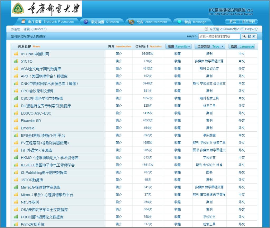The height and width of the screenshot is (228, 270).
Task: Click the 93055次 visit count
Action: point(148,54)
